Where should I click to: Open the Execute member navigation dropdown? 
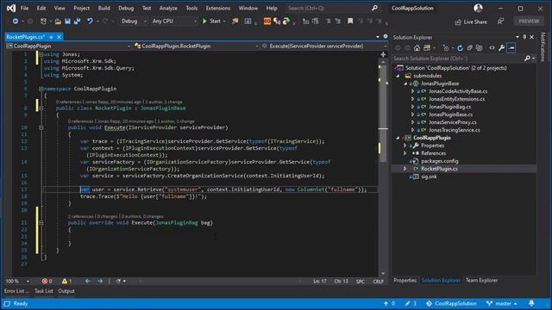coord(324,46)
